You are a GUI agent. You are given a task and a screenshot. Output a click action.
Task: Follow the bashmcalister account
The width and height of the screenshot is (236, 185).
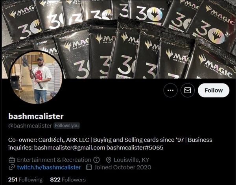click(x=214, y=90)
